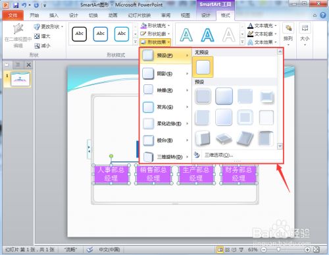Click the spell check icon in status bar
Viewport: 329px width, 255px height.
[x=89, y=250]
